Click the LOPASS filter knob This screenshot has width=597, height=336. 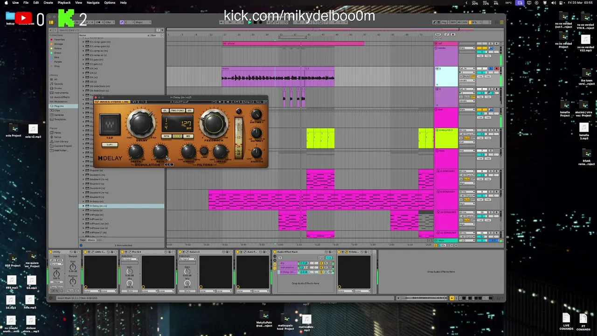[x=220, y=151]
